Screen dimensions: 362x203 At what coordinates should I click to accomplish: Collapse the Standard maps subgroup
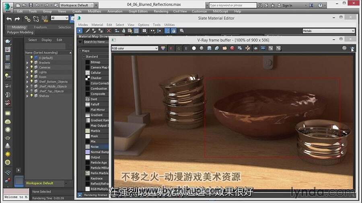point(84,57)
